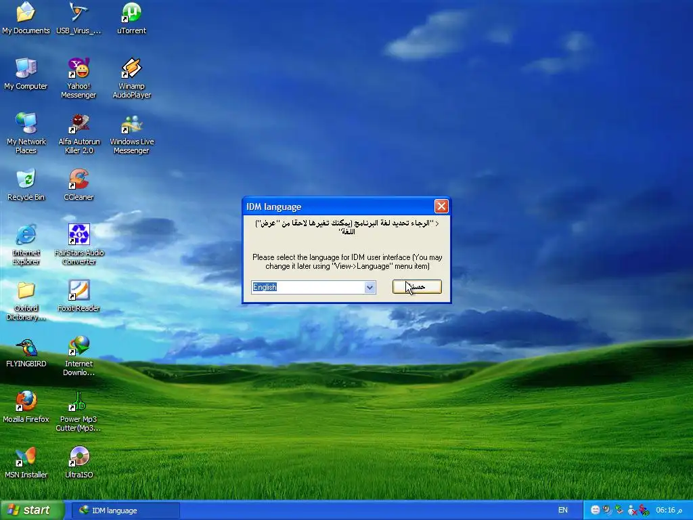
Task: Select the CCleaner shortcut icon
Action: [79, 185]
